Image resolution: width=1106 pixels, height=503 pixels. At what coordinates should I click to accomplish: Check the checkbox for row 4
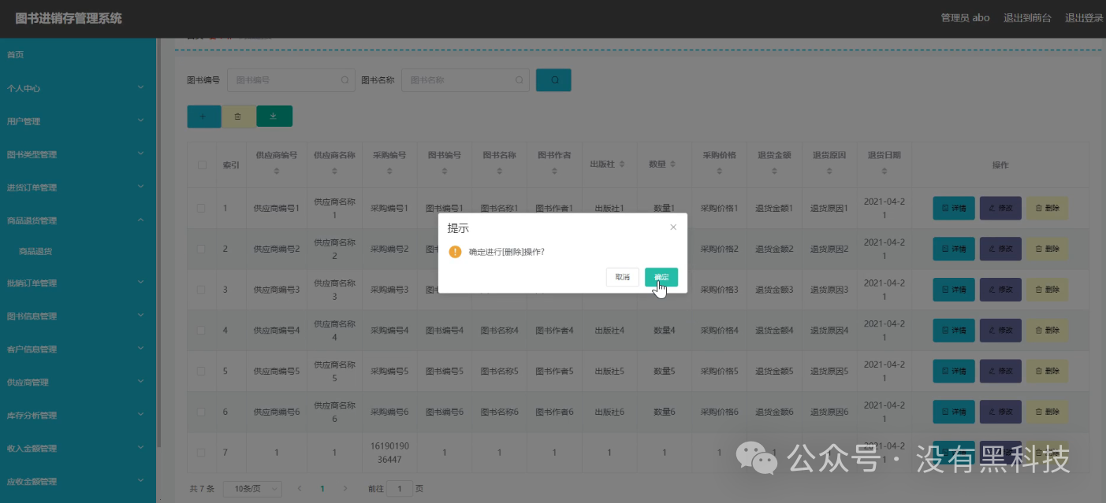point(202,331)
